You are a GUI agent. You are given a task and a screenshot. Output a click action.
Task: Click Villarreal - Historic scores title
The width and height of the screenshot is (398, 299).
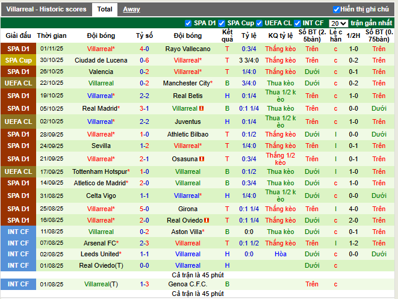(x=46, y=10)
